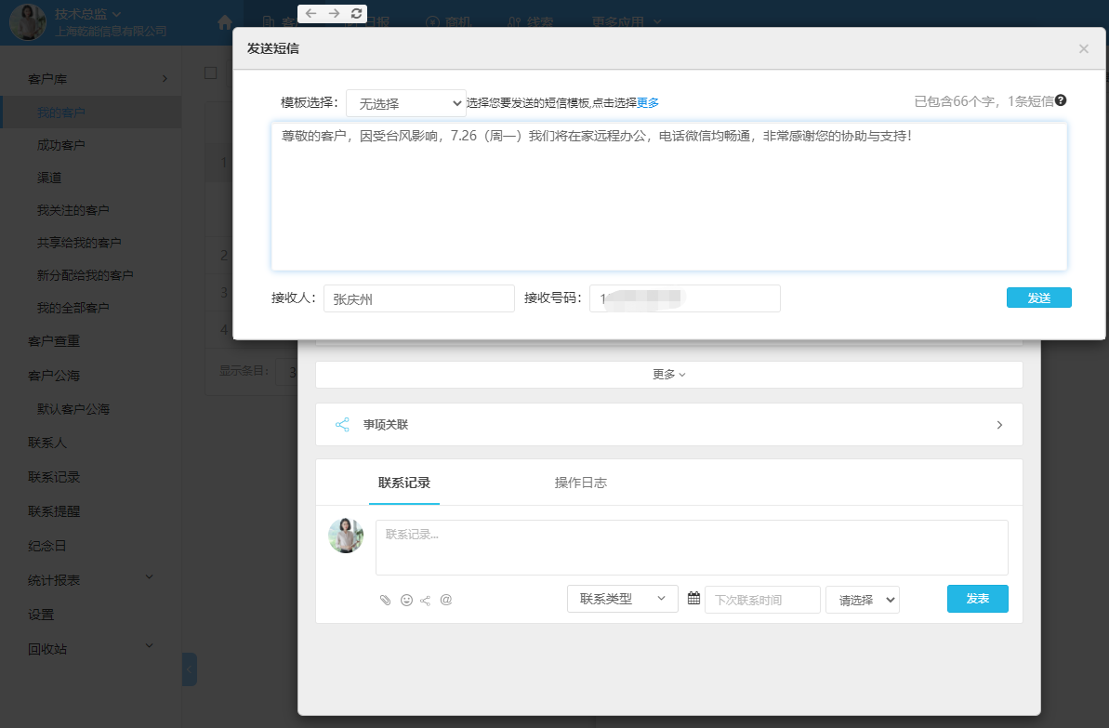Open the 模板选择 dropdown

(406, 103)
